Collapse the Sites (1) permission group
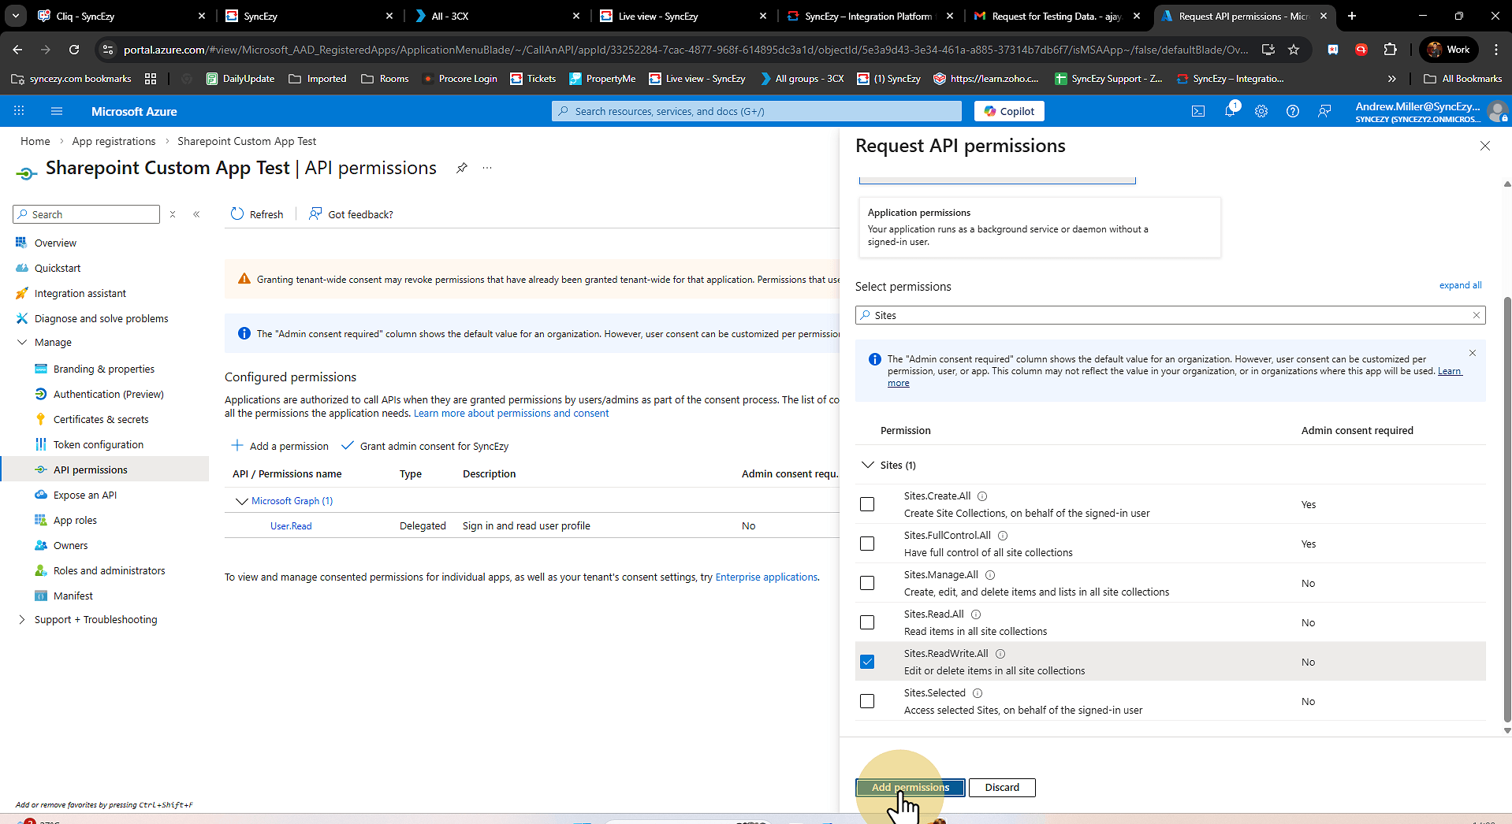This screenshot has height=824, width=1512. (868, 465)
